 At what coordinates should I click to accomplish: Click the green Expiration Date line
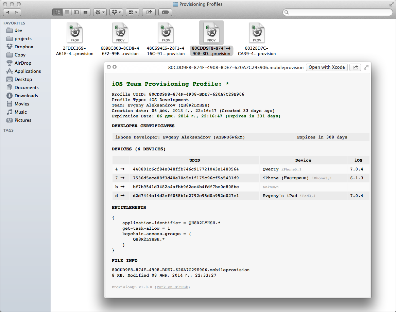click(196, 116)
